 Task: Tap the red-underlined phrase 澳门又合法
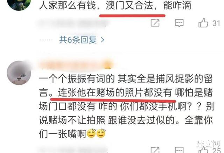point(129,6)
